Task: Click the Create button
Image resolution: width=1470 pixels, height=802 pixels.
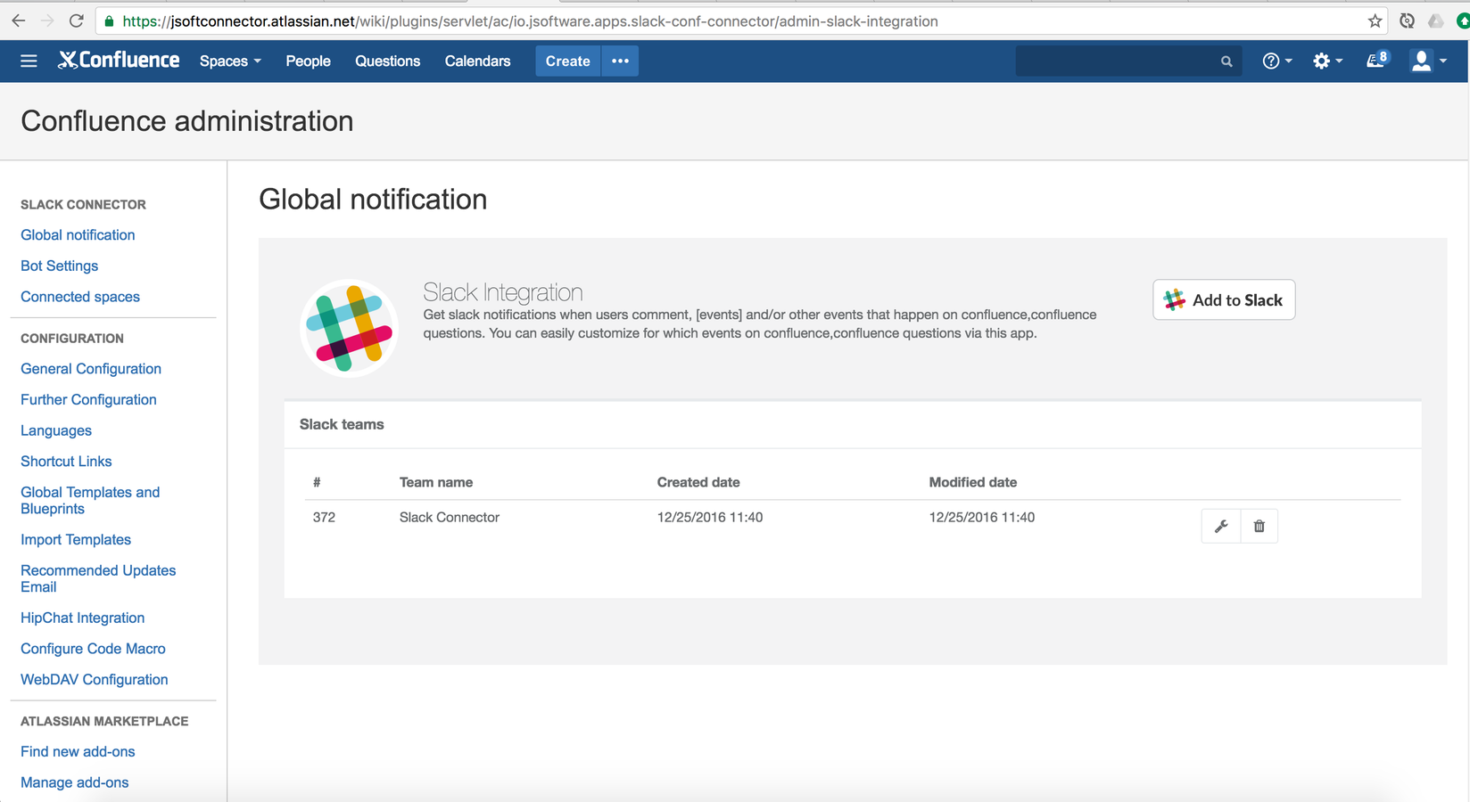Action: click(567, 61)
